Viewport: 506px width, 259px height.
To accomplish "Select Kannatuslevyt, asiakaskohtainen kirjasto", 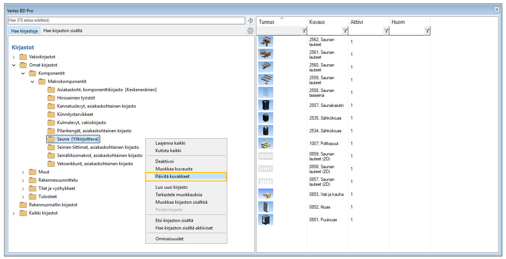I will coord(92,106).
